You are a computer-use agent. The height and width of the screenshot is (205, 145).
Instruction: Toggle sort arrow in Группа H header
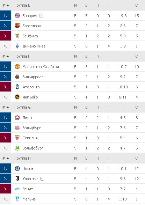(8, 158)
